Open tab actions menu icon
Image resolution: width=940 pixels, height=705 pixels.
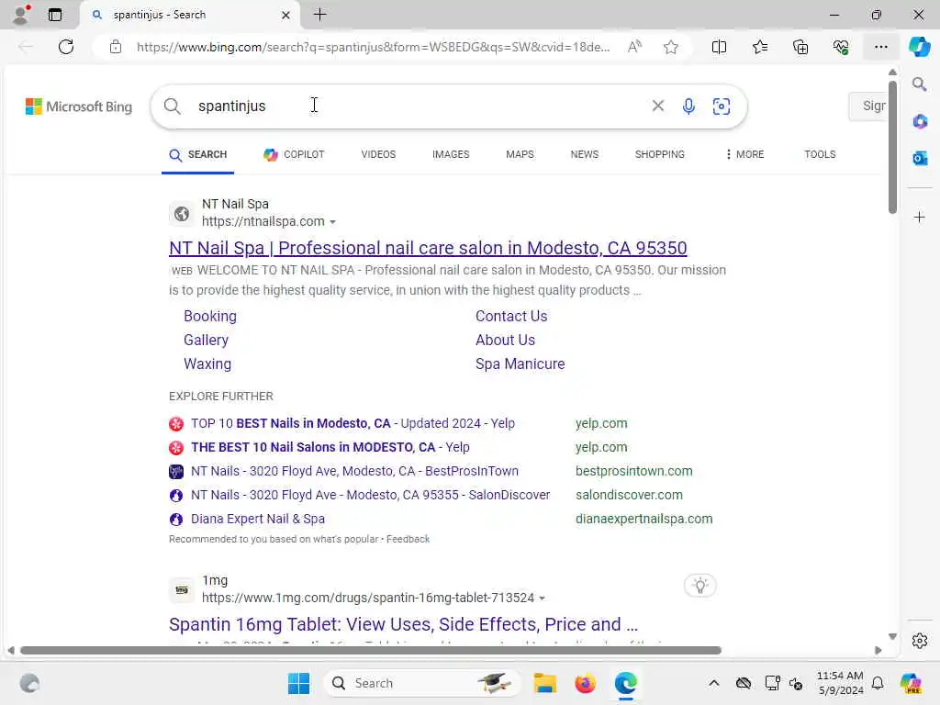55,15
